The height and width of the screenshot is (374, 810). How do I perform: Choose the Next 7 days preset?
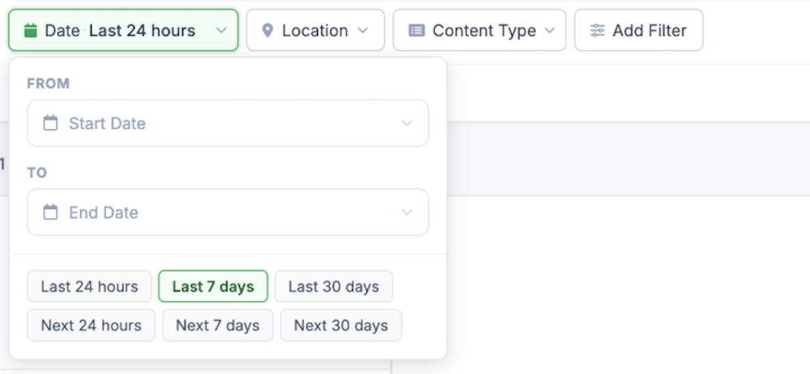tap(217, 325)
